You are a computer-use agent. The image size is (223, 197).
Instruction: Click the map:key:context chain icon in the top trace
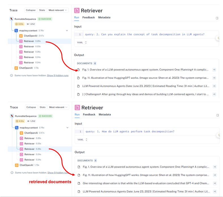(x=16, y=30)
